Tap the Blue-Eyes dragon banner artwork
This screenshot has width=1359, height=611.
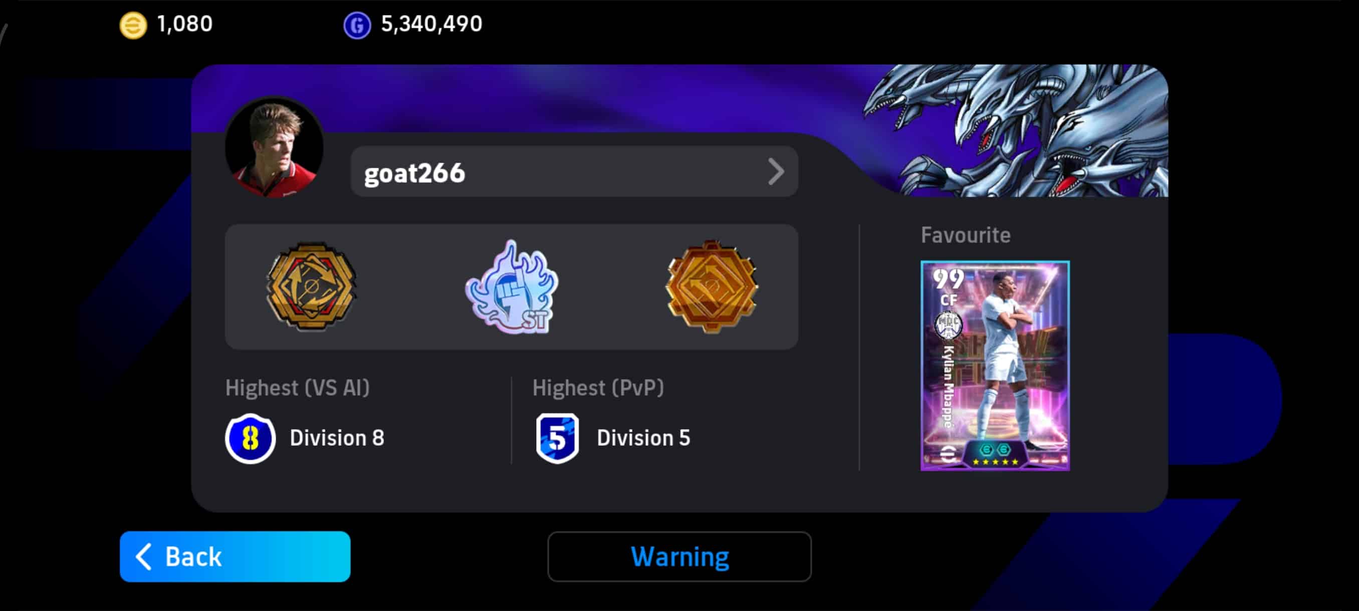click(1016, 131)
